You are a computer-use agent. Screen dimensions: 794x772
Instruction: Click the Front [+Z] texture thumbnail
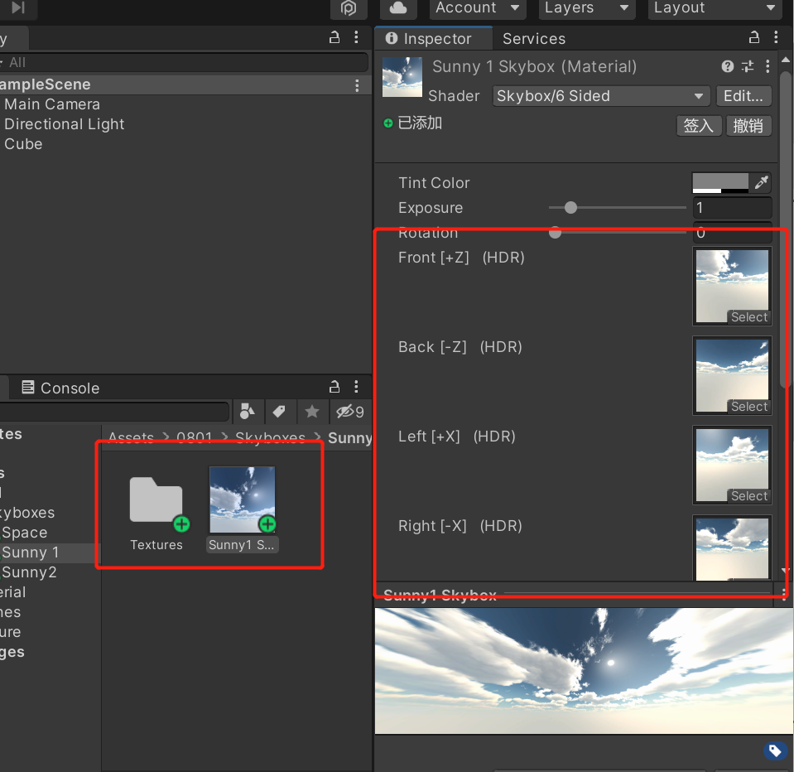[x=732, y=286]
